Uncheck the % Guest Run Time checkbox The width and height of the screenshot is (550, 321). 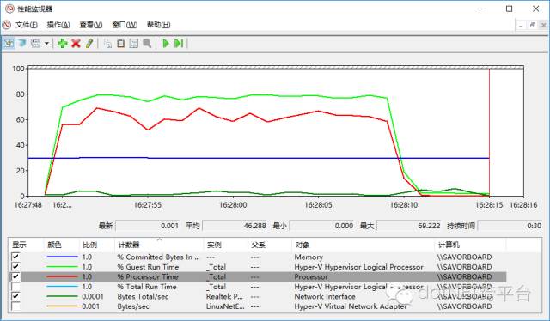pyautogui.click(x=15, y=266)
